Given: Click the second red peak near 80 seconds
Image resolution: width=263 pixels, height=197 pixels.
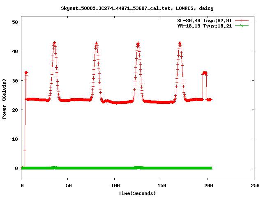Looking at the screenshot, I should coord(96,43).
